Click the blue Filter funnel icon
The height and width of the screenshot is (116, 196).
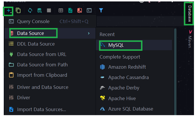pos(101,10)
